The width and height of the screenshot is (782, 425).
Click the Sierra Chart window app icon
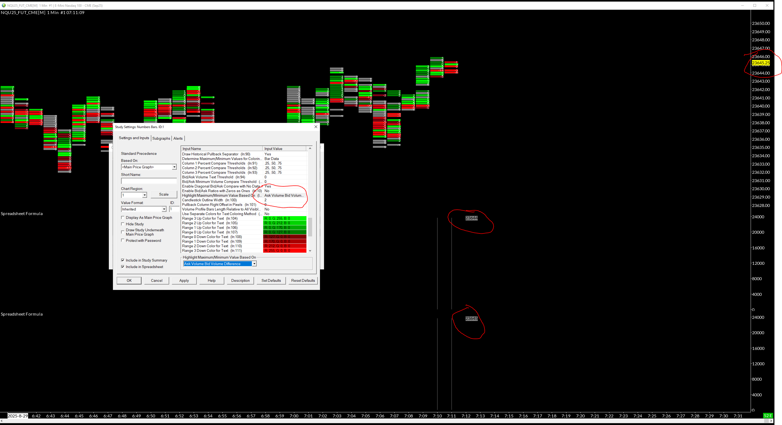coord(4,5)
